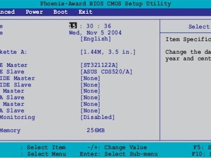Click the IDE Slave label
This screenshot has height=158, width=211.
[x=16, y=85]
